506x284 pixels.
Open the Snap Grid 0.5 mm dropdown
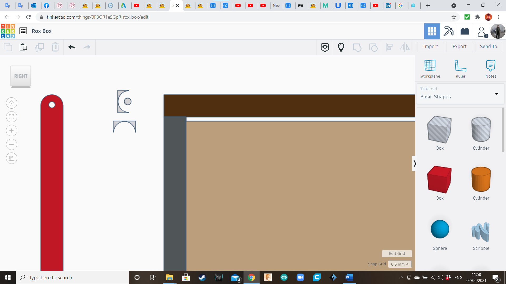tap(400, 264)
